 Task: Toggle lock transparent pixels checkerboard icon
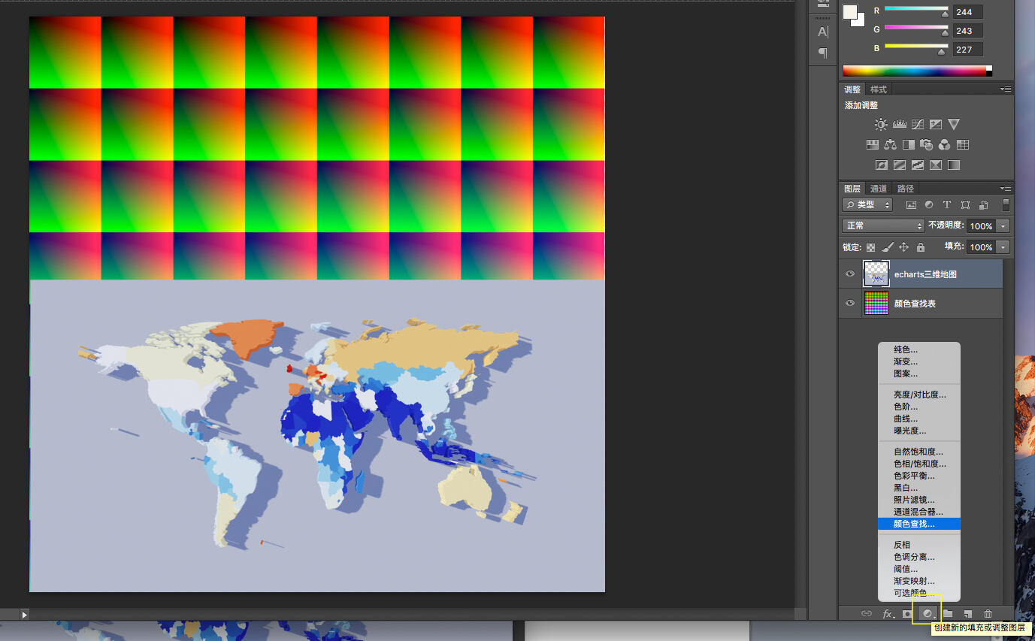click(870, 247)
